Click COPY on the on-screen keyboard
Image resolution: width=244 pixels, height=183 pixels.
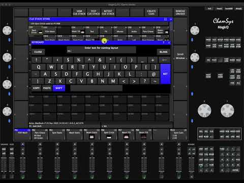click(36, 88)
